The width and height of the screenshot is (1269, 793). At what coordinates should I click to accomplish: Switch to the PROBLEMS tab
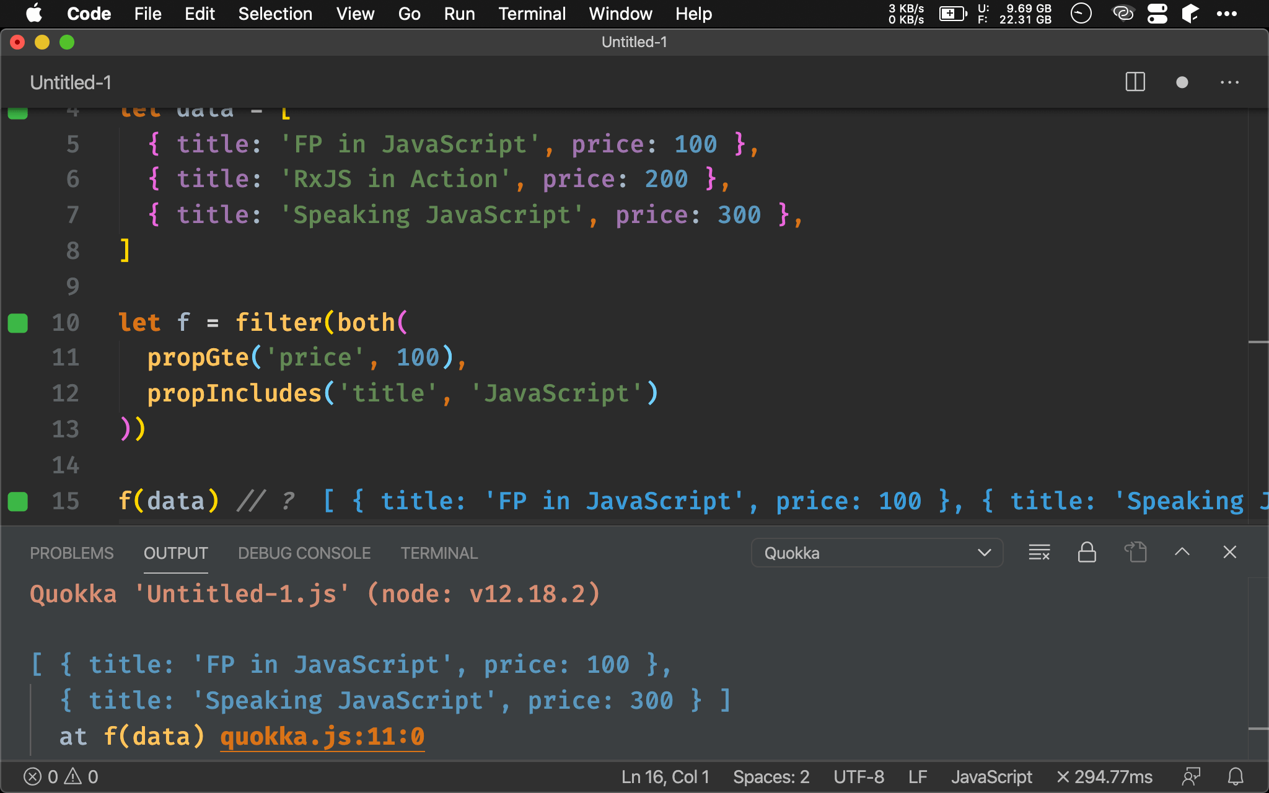72,553
